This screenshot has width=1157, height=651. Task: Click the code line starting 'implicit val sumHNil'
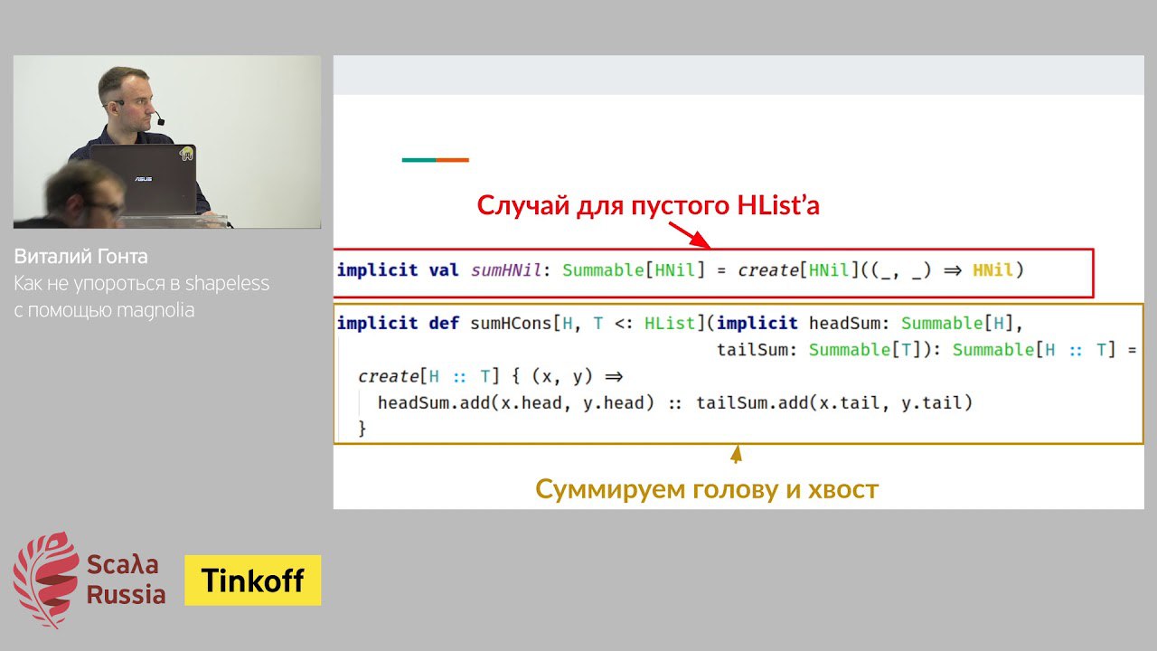pyautogui.click(x=680, y=269)
